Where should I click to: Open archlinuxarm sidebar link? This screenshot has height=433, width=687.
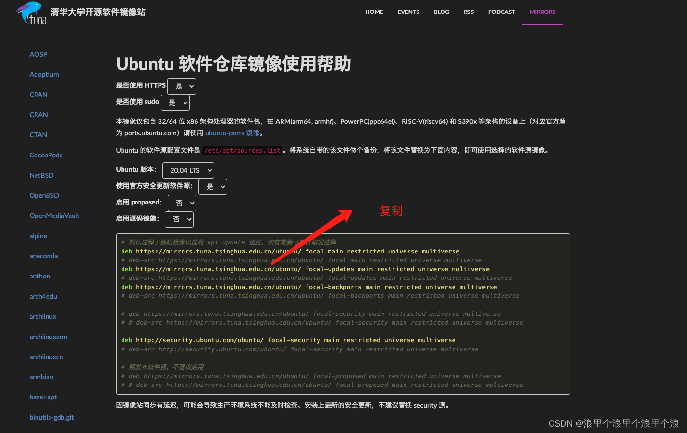(x=49, y=337)
